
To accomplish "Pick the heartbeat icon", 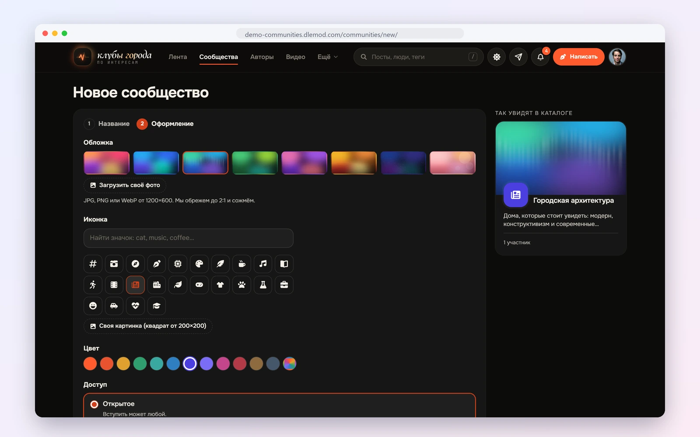I will coord(135,306).
